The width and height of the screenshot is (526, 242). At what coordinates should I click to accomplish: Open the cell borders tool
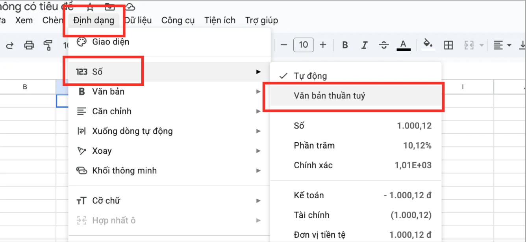tap(448, 45)
